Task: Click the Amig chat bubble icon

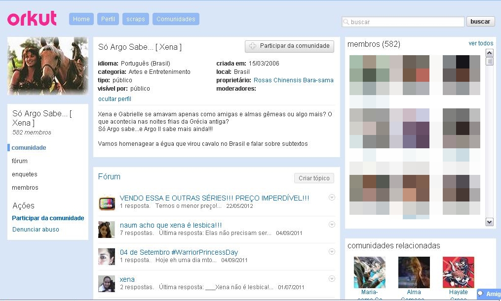Action: 480,294
